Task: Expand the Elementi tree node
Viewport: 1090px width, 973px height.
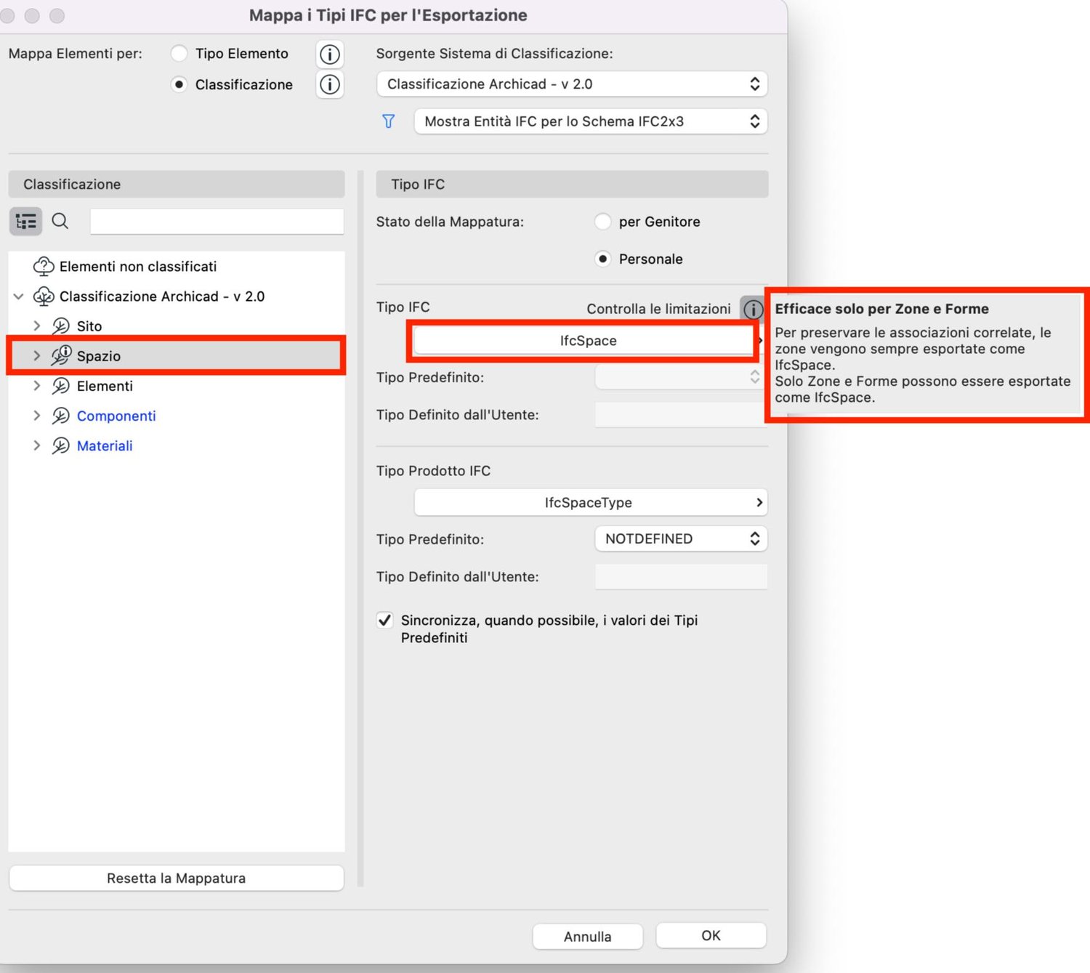Action: [x=36, y=386]
